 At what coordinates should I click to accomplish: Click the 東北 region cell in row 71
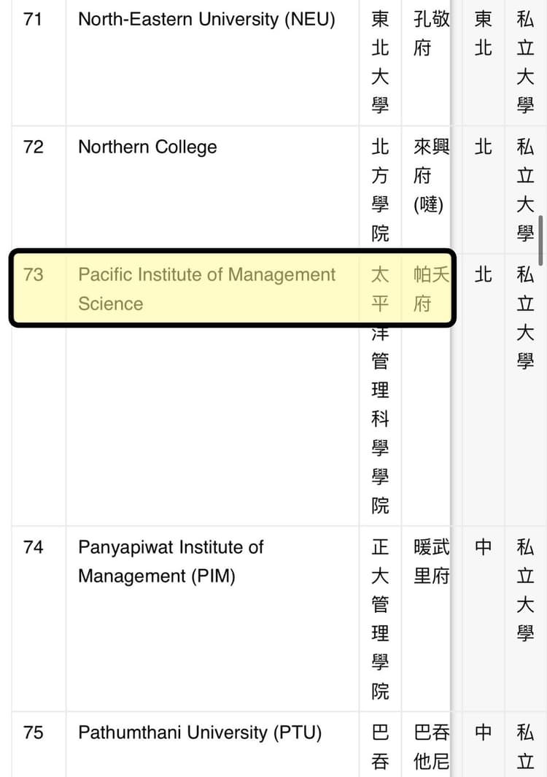(x=484, y=34)
